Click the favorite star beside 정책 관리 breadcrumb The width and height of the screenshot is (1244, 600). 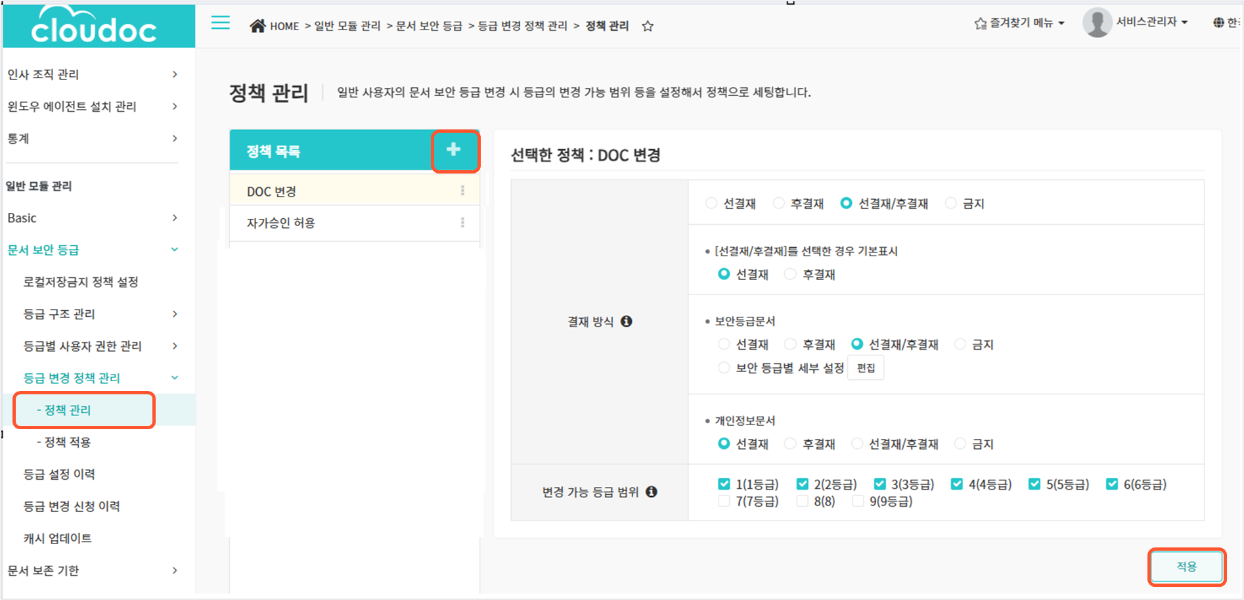[x=648, y=26]
